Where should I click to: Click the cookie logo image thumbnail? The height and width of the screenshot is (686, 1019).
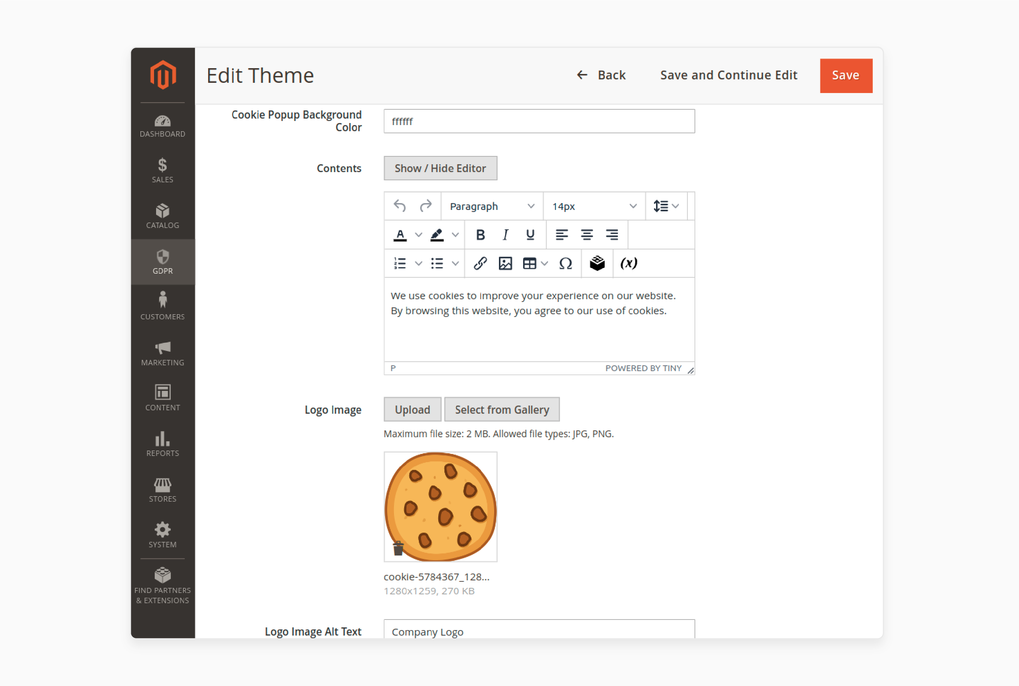pyautogui.click(x=441, y=507)
